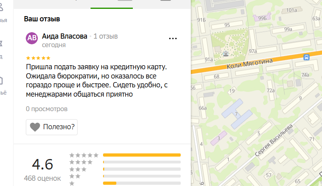Click the five-star rating of the review

click(38, 58)
